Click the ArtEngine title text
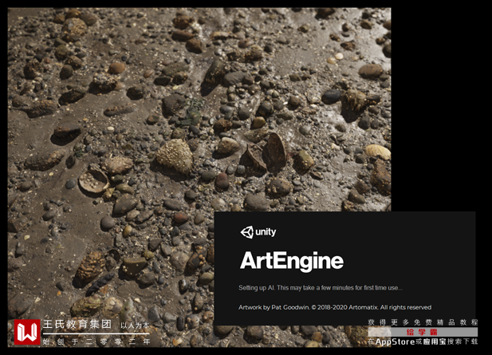The height and width of the screenshot is (355, 492). click(x=292, y=261)
